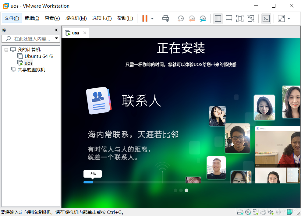Select uos in the library tree
The height and width of the screenshot is (216, 301).
pyautogui.click(x=29, y=63)
